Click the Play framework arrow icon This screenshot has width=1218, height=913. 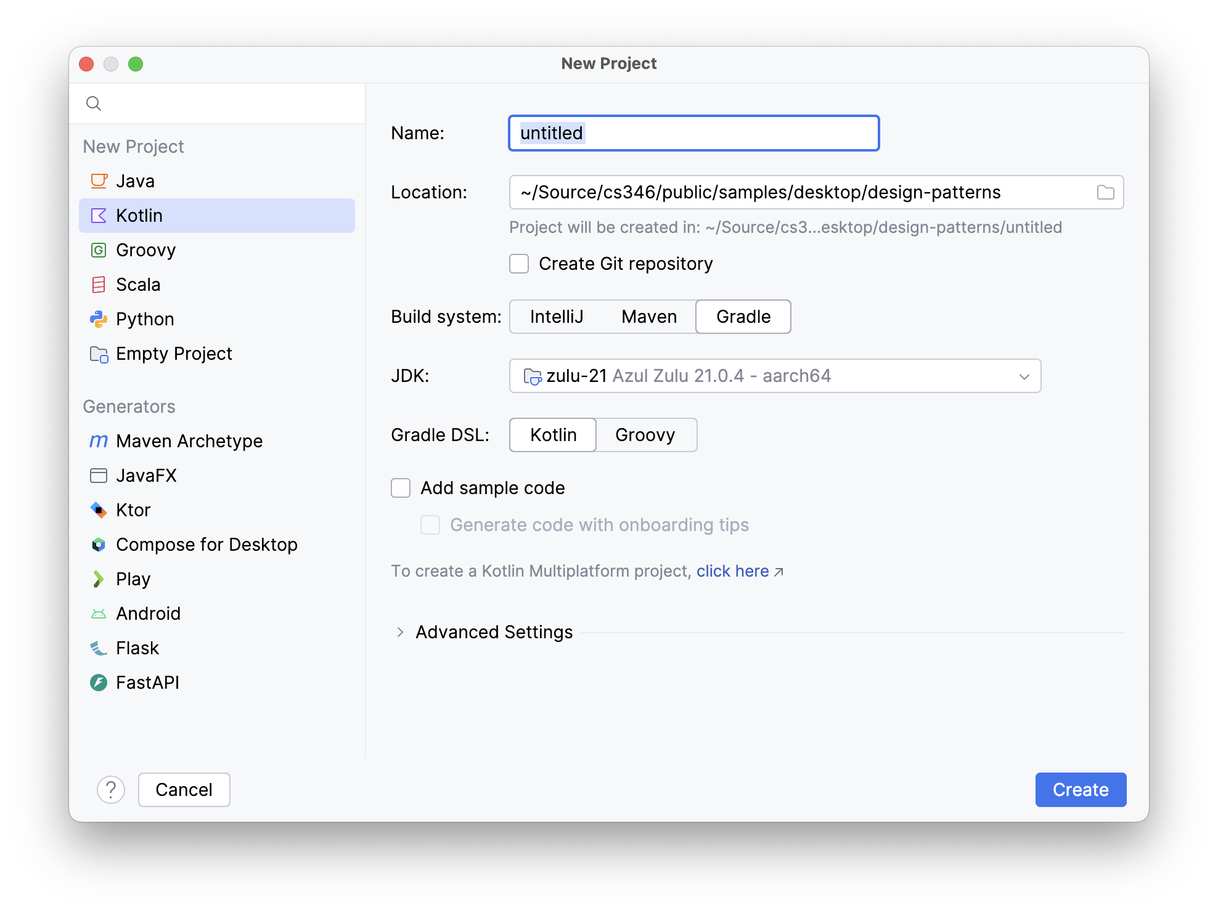click(x=98, y=579)
